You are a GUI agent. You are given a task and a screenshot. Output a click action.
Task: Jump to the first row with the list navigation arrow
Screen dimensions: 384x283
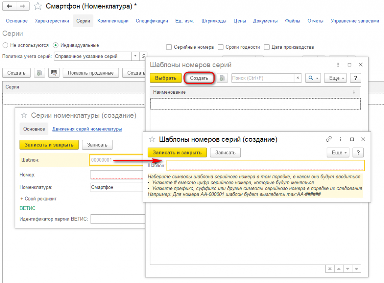(330, 269)
